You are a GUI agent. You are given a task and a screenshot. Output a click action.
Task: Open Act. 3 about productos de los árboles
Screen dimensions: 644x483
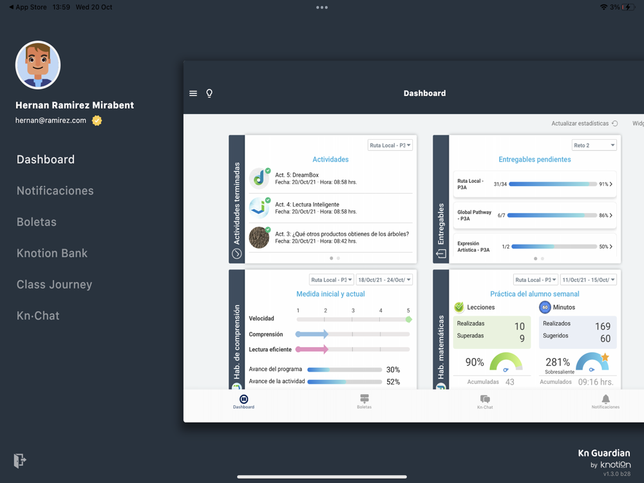pos(330,238)
